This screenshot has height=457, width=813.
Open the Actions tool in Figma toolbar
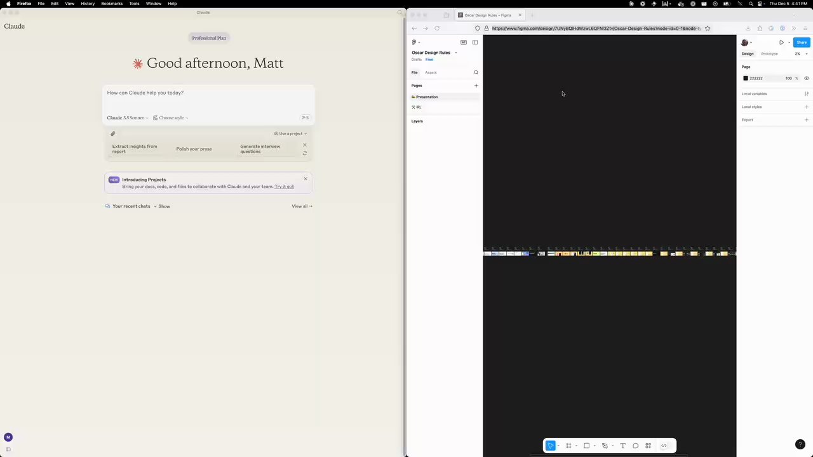click(x=648, y=446)
